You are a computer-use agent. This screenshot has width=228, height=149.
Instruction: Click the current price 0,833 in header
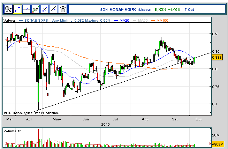tap(160, 10)
